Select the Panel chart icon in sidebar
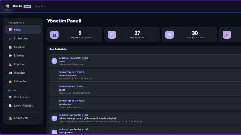241x135 pixels. click(10, 30)
